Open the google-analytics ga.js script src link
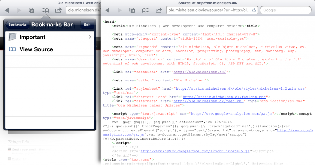 (231, 114)
